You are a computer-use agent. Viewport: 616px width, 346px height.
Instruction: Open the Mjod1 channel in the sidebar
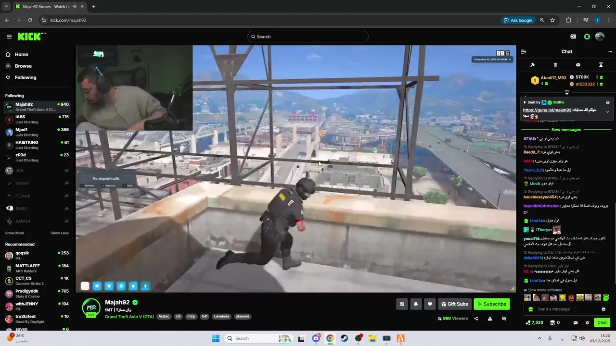37,132
